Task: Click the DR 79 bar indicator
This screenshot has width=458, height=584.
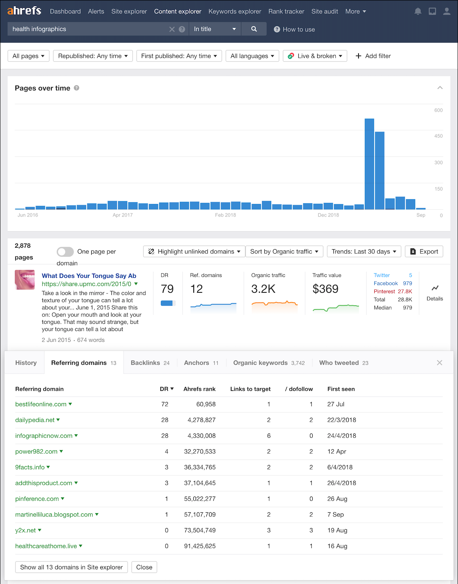Action: click(x=168, y=303)
